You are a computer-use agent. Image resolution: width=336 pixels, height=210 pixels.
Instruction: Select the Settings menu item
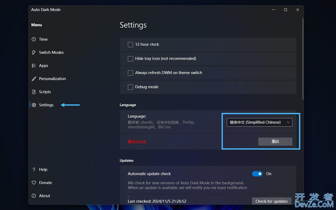(x=46, y=105)
